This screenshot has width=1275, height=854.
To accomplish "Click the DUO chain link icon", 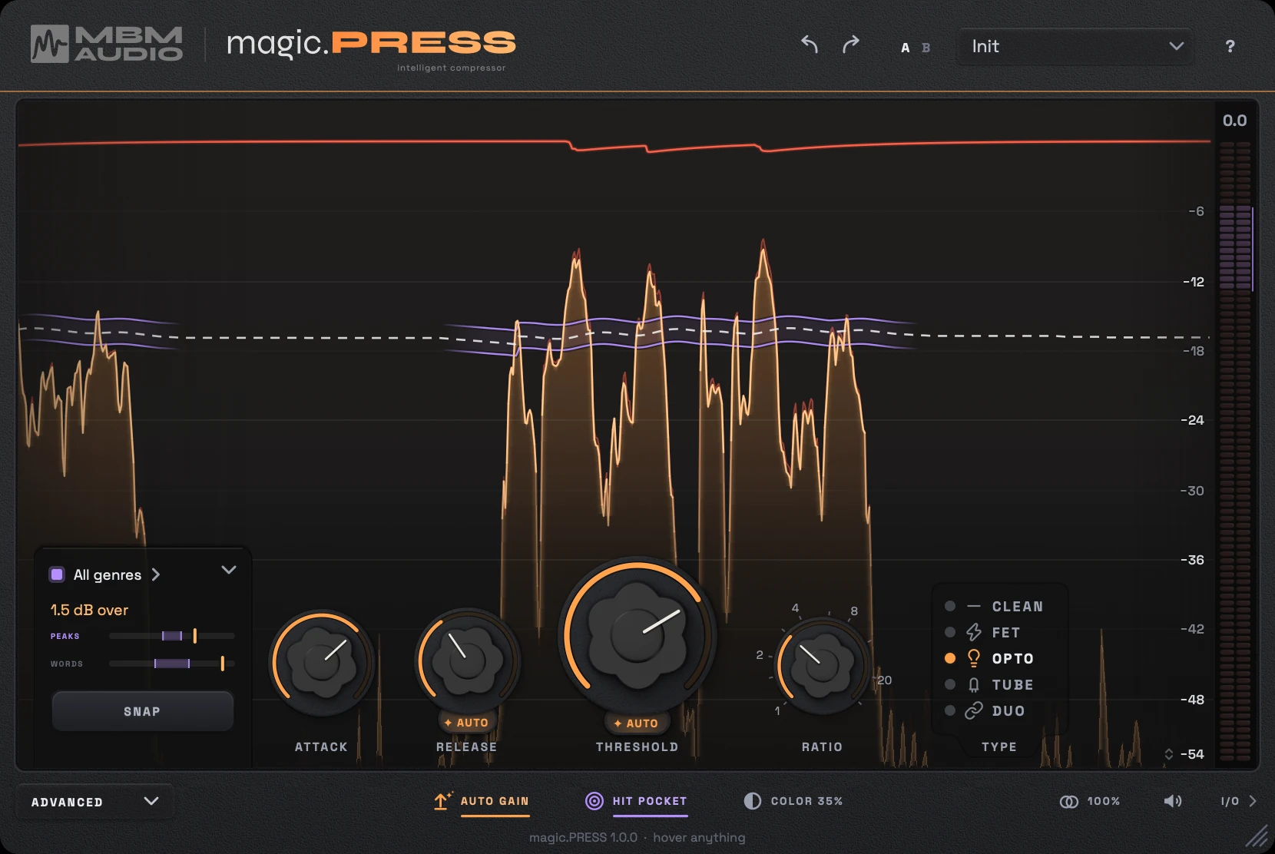I will coord(974,710).
